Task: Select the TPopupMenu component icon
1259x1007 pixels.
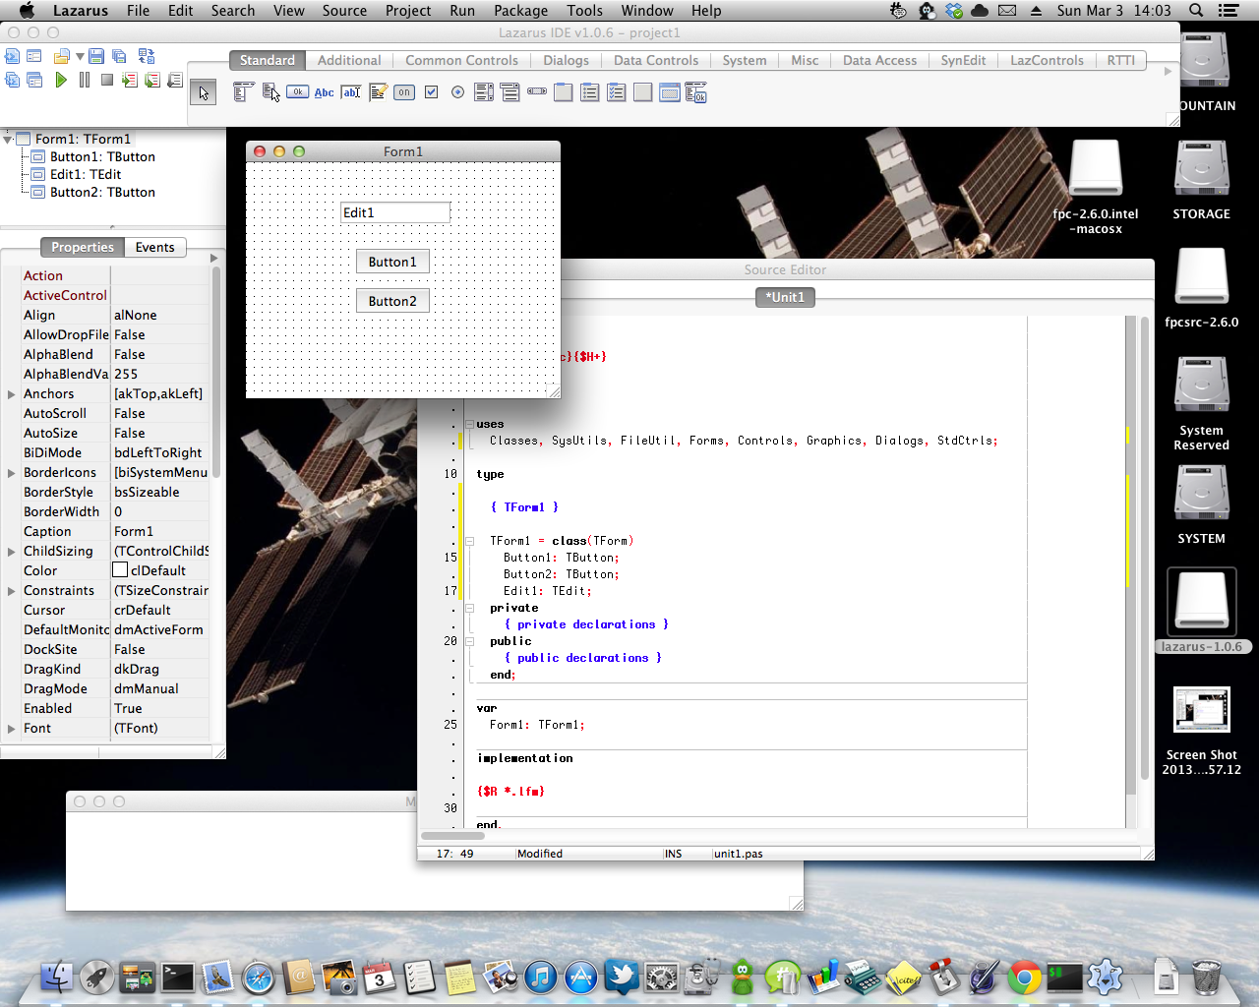Action: (x=270, y=92)
